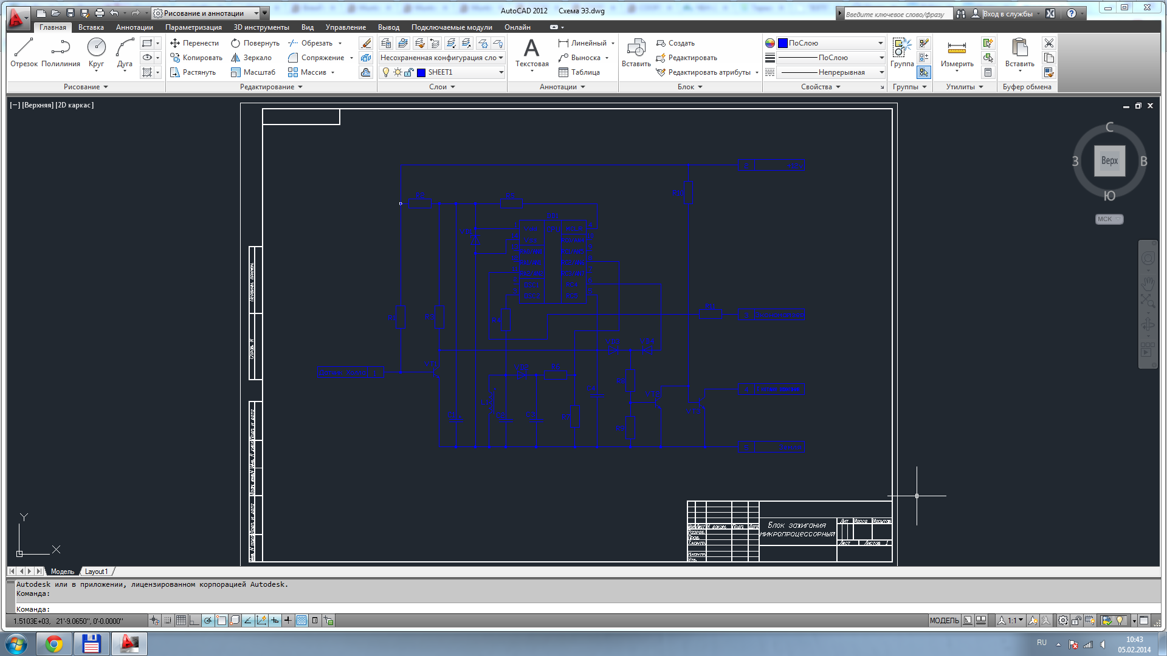The height and width of the screenshot is (656, 1167).
Task: Click the Зеркало (Mirror) tool
Action: coord(251,58)
